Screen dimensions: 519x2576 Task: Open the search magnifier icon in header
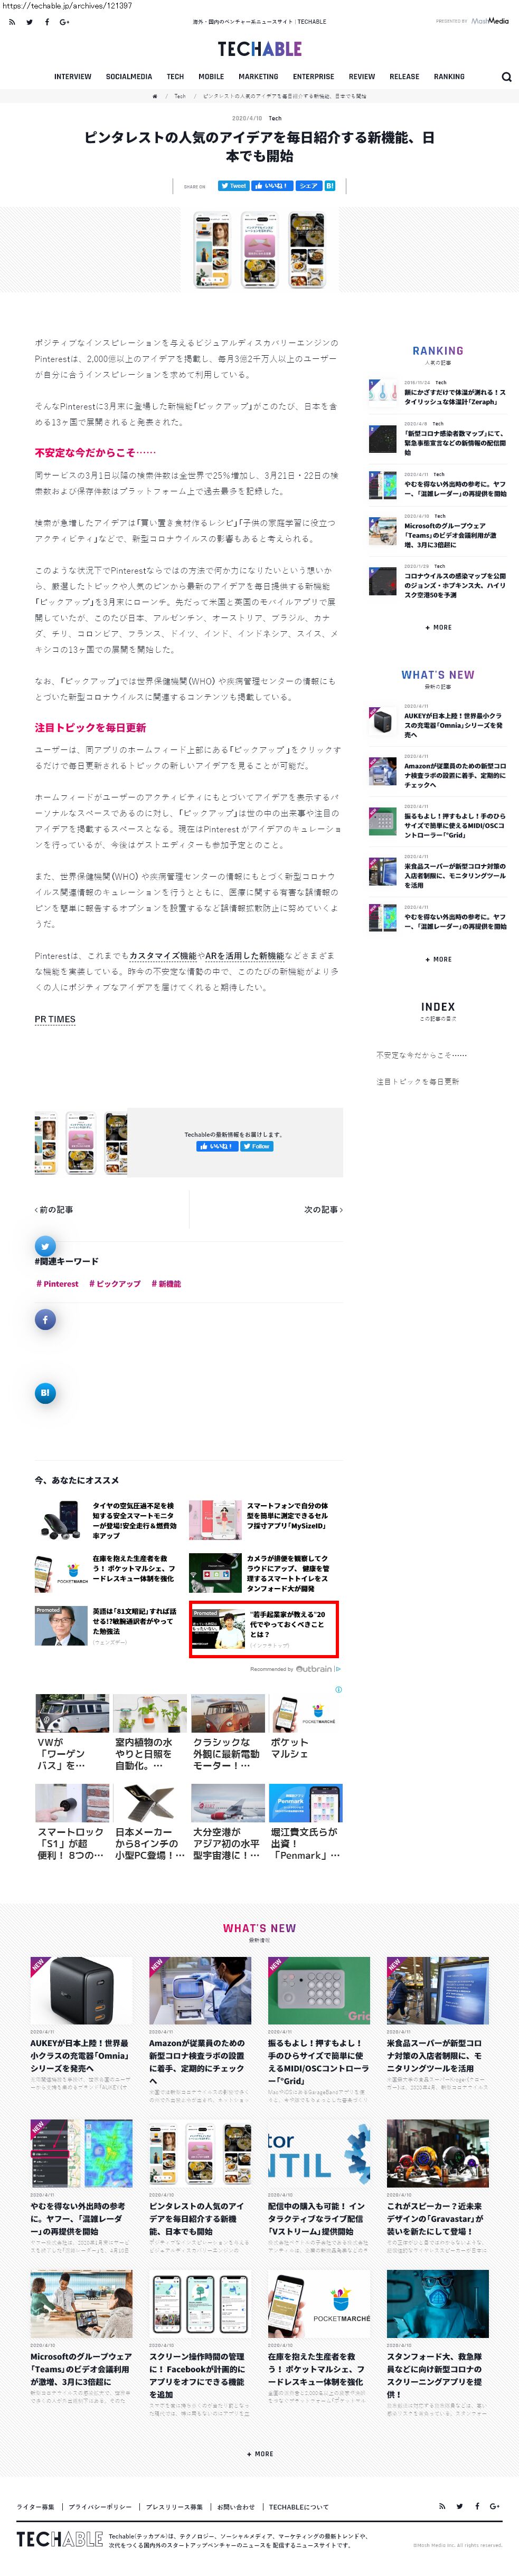pyautogui.click(x=506, y=77)
